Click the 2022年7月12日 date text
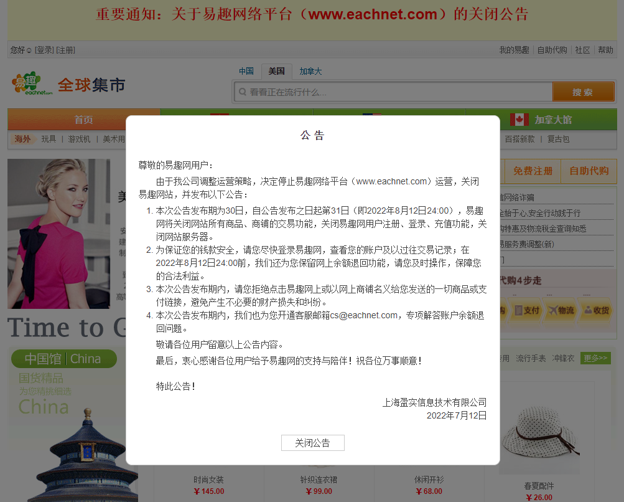Screen dimensions: 624x502 [457, 415]
